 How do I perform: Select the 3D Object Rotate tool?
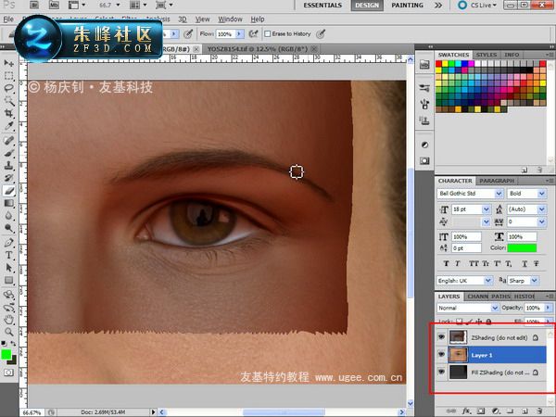coord(8,295)
